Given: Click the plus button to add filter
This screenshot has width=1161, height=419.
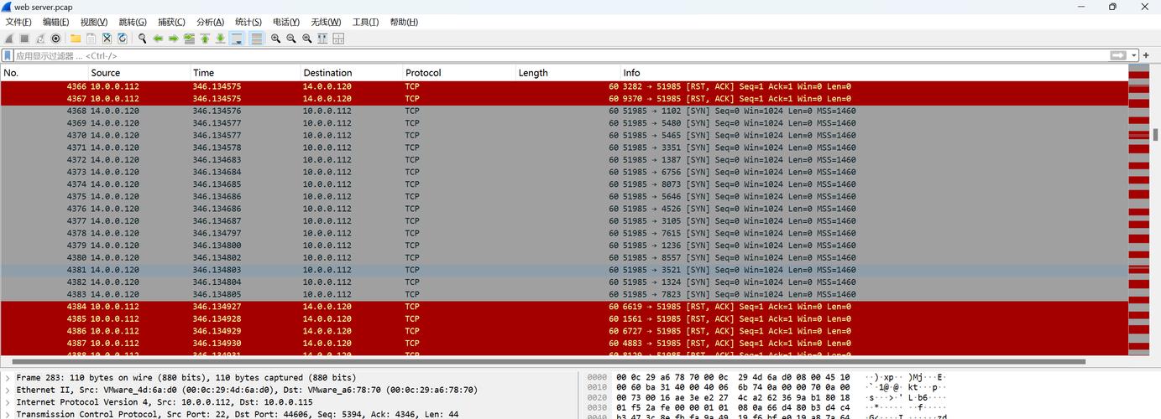Looking at the screenshot, I should coord(1146,55).
